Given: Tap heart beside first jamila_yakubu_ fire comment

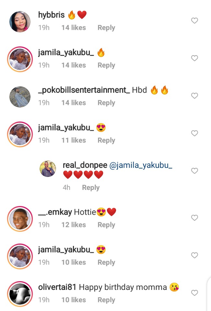Looking at the screenshot, I should 194,58.
